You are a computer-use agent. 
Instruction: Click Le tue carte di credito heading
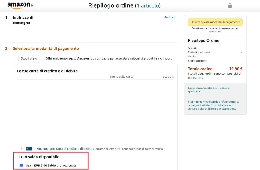point(47,71)
